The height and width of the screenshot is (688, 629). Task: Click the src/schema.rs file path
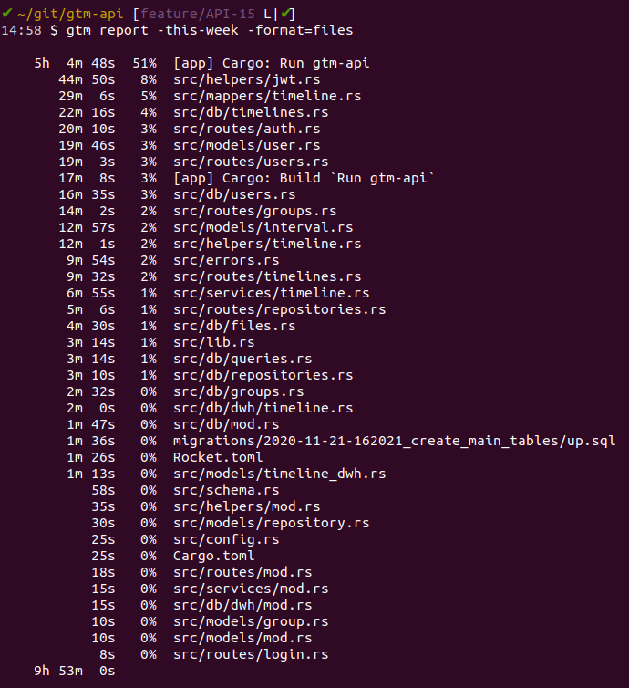point(226,490)
